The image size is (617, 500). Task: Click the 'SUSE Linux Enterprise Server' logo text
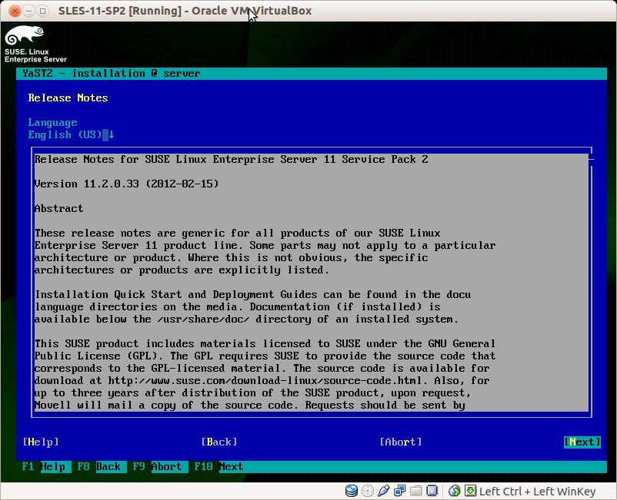35,55
